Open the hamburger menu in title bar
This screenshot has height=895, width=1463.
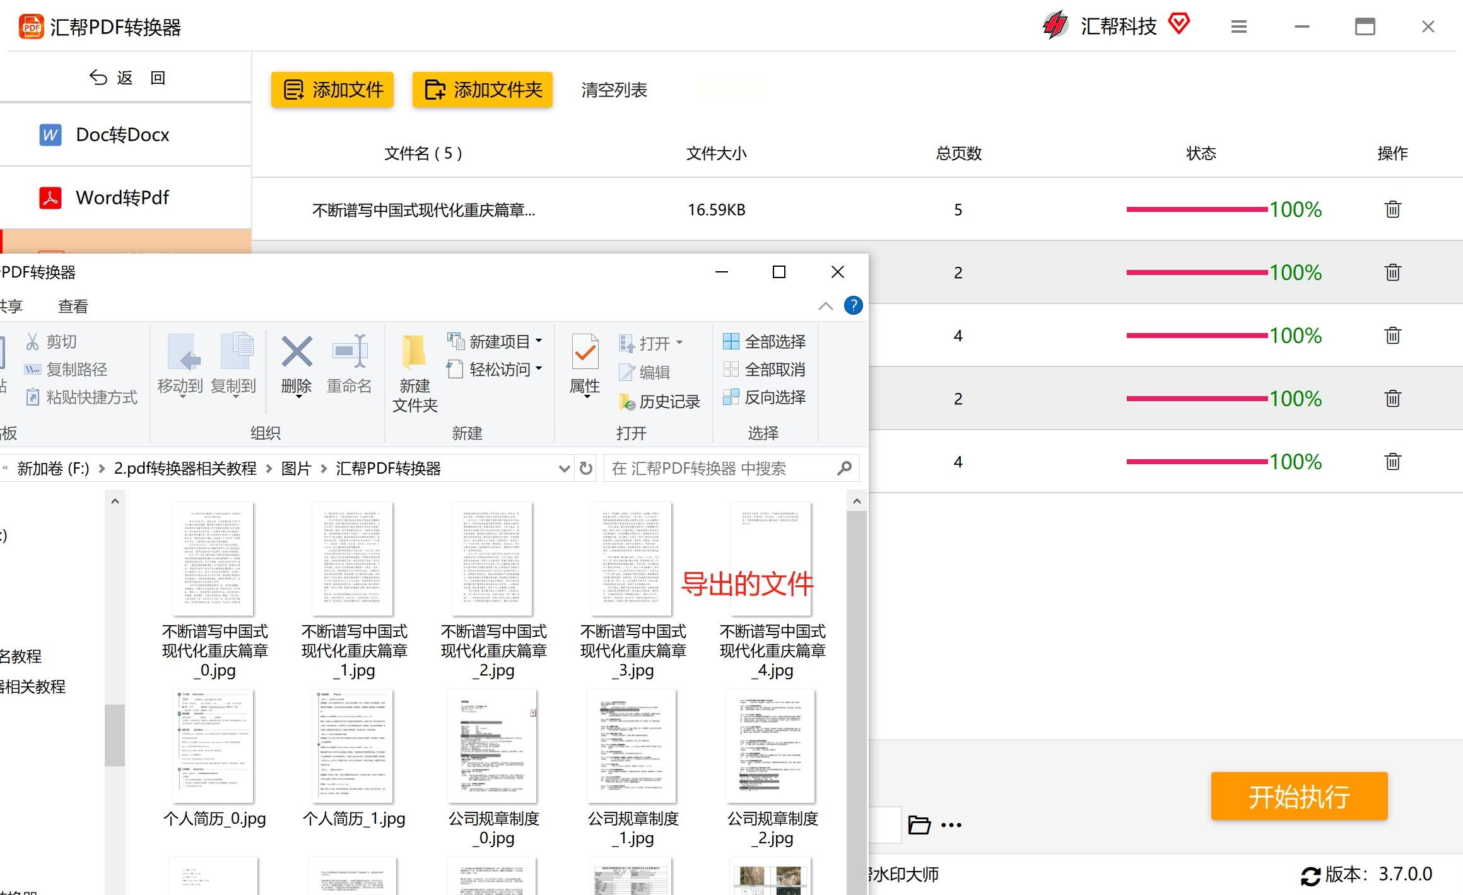pos(1238,26)
